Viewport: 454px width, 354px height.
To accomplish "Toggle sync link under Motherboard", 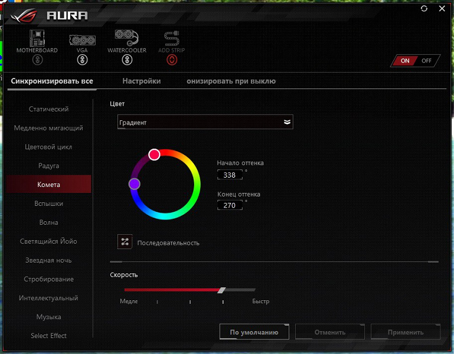I will 37,60.
